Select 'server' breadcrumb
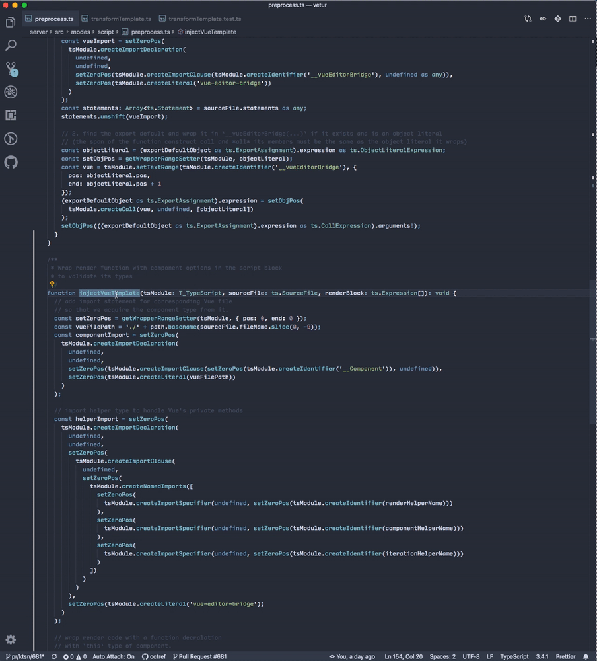 pos(38,32)
